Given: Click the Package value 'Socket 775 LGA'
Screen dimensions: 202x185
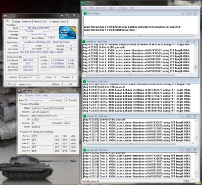Looking at the screenshot, I should click(38, 34).
